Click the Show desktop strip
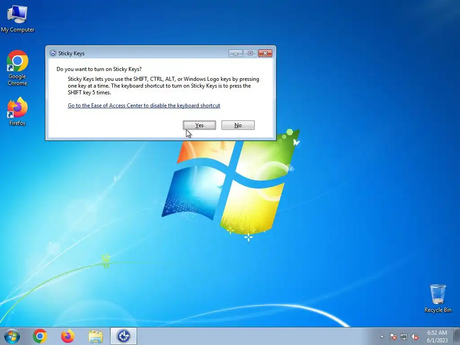The width and height of the screenshot is (460, 345). (x=457, y=336)
